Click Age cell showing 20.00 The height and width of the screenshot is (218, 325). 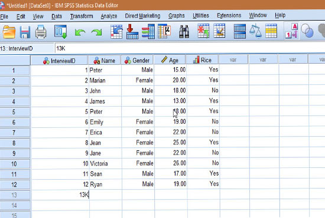[170, 80]
